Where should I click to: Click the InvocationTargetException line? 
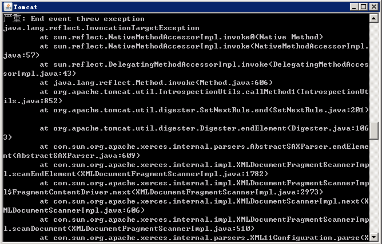101,28
